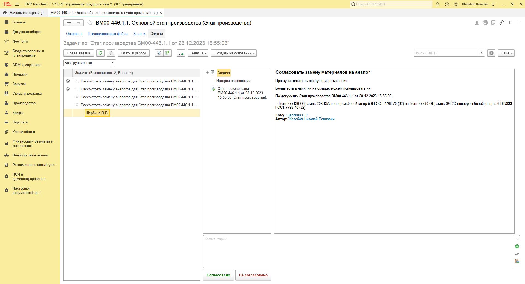The height and width of the screenshot is (284, 525).
Task: Open the Создать на основании dropdown
Action: 234,53
